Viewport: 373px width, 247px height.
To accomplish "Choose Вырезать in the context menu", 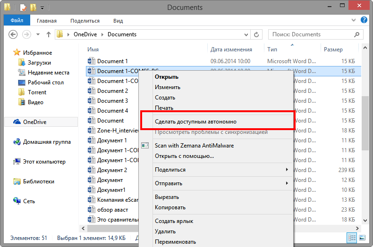I will [x=167, y=197].
